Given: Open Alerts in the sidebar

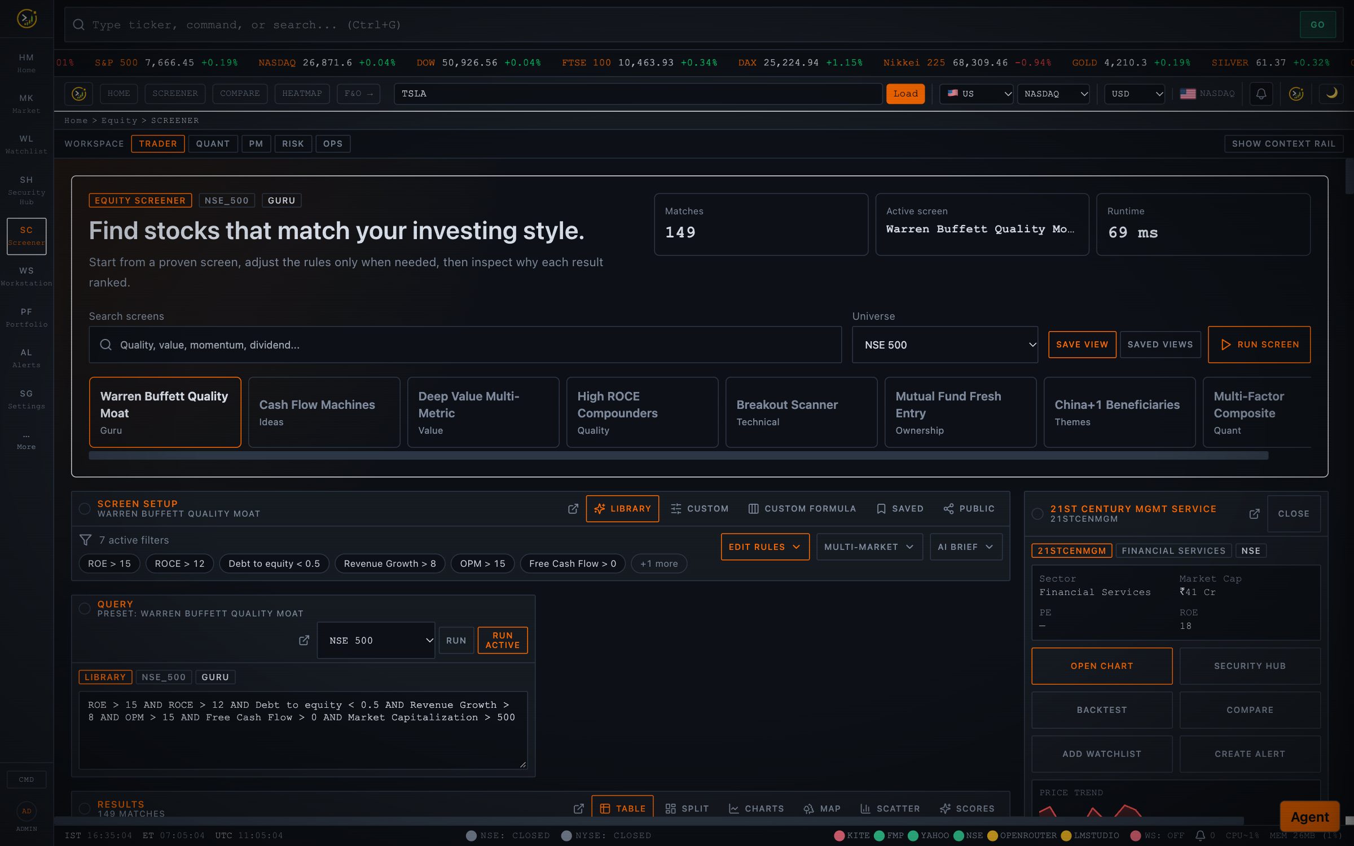Looking at the screenshot, I should tap(27, 358).
